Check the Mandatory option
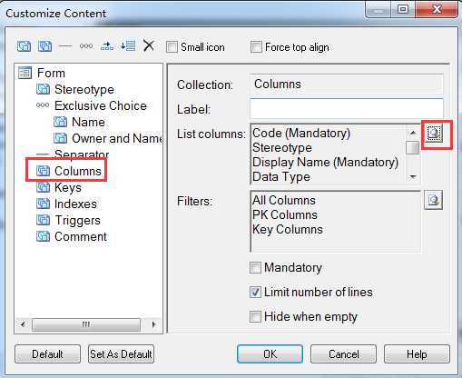The width and height of the screenshot is (462, 378). pos(255,268)
